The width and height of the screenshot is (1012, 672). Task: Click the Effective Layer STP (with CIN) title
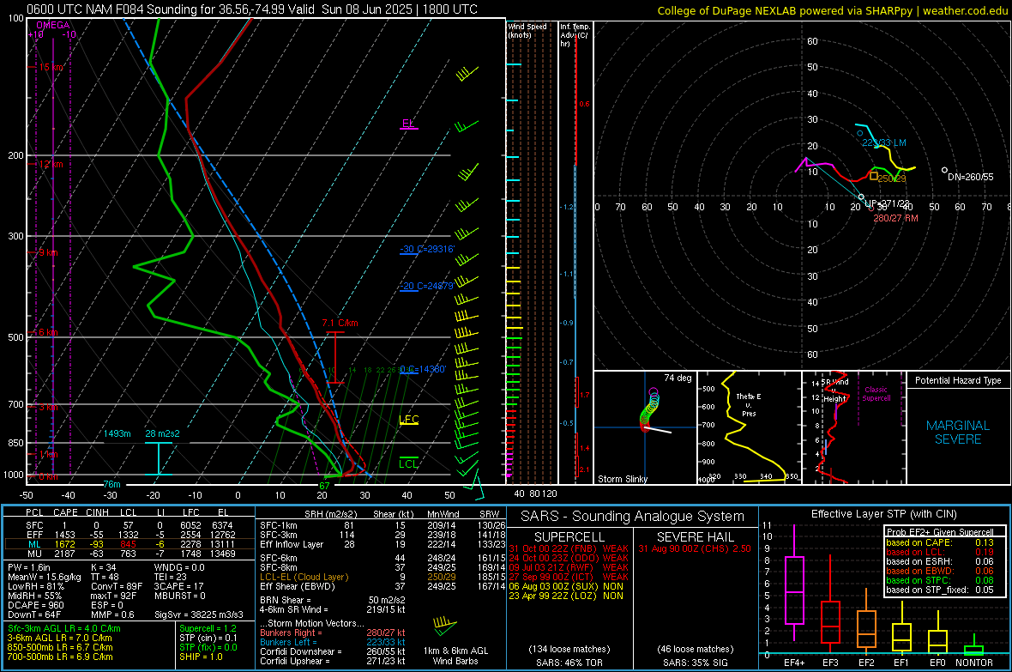pyautogui.click(x=884, y=514)
